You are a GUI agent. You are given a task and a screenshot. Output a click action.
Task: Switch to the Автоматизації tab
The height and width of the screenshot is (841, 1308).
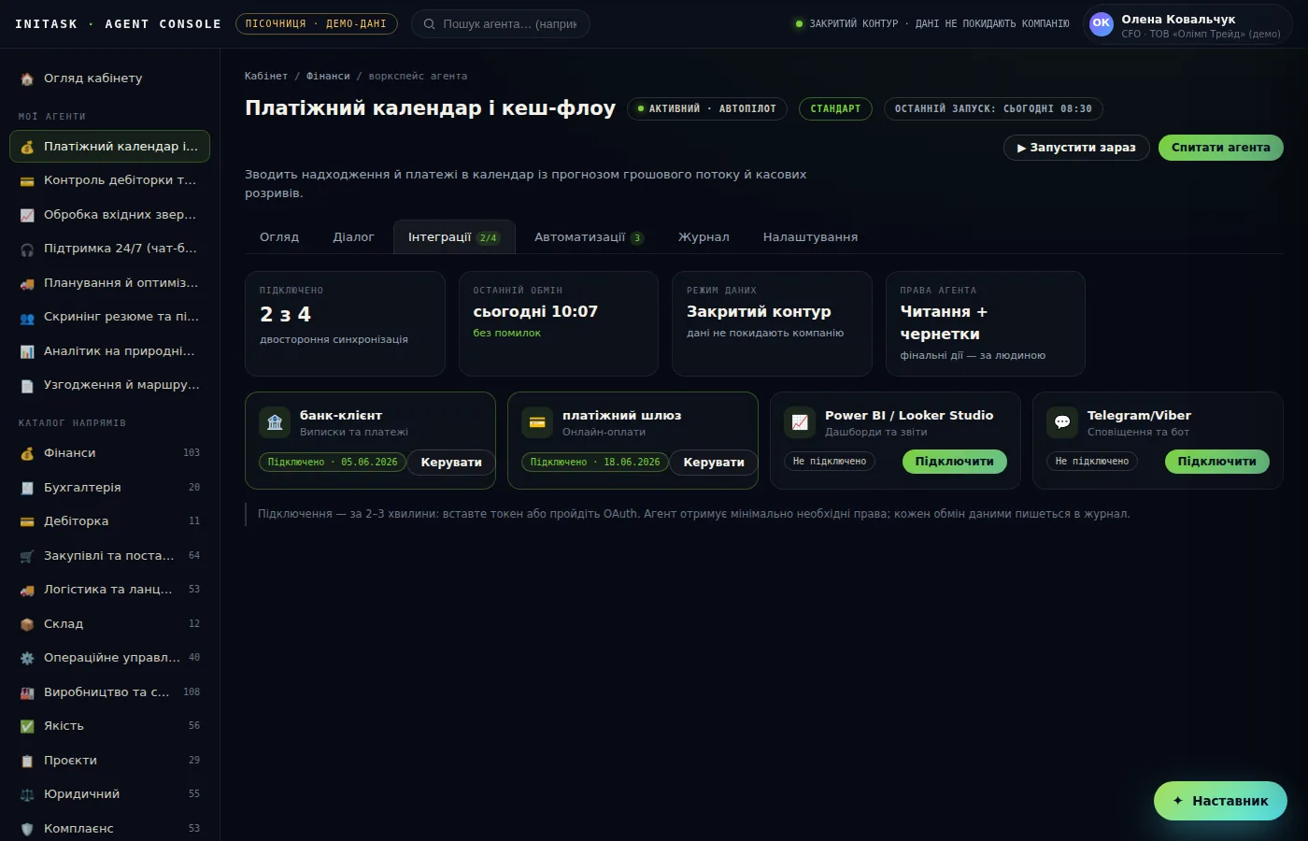tap(589, 237)
